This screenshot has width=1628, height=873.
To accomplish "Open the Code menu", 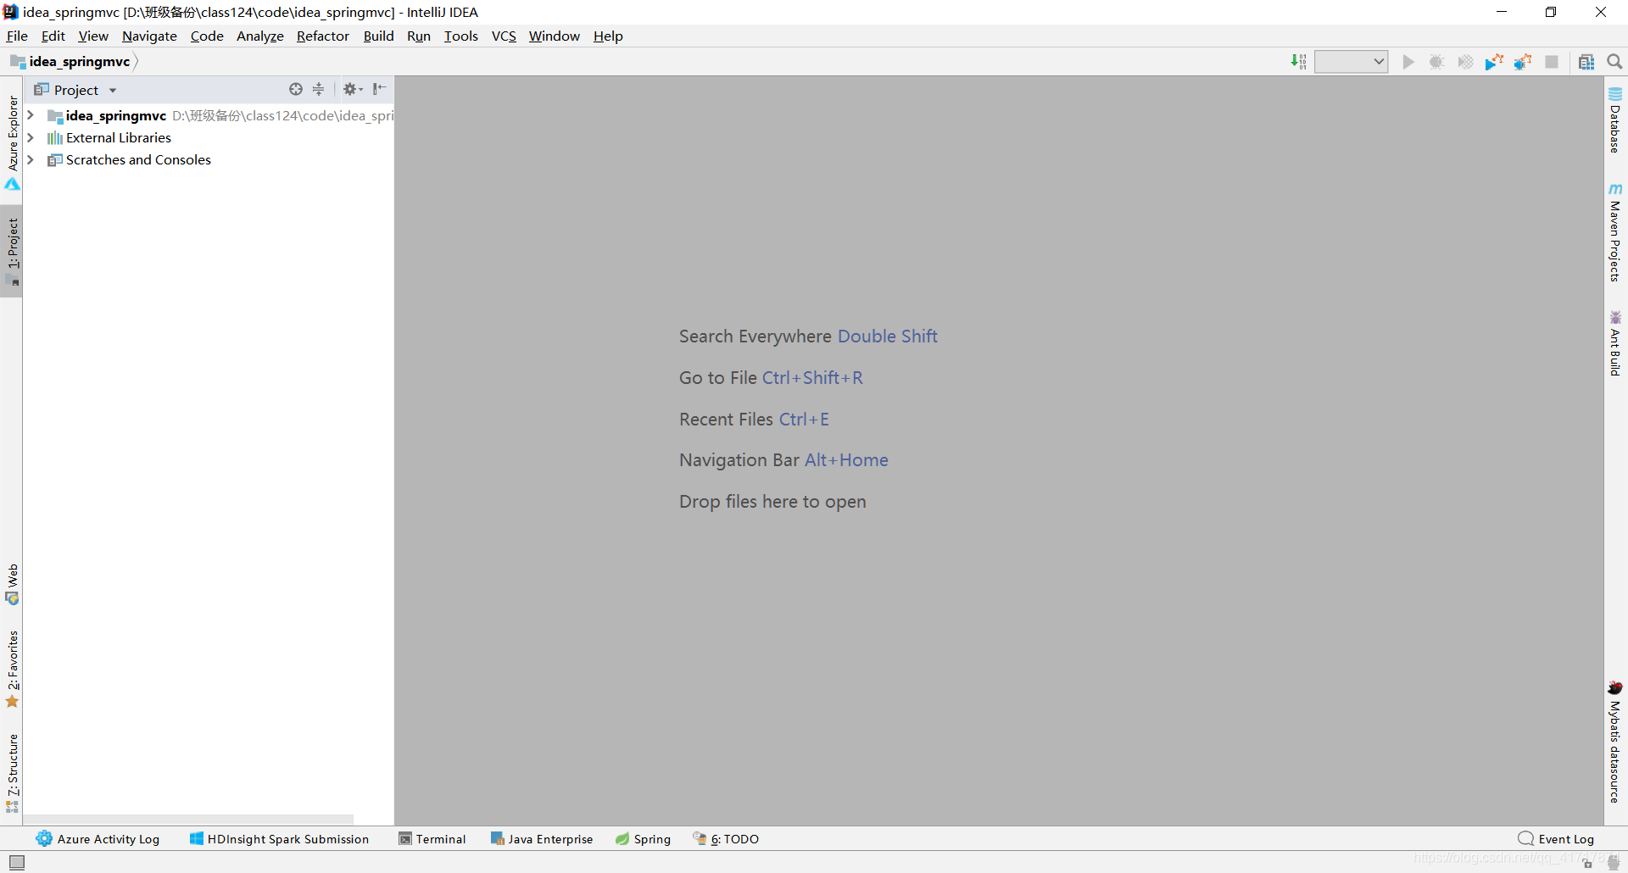I will (x=207, y=36).
